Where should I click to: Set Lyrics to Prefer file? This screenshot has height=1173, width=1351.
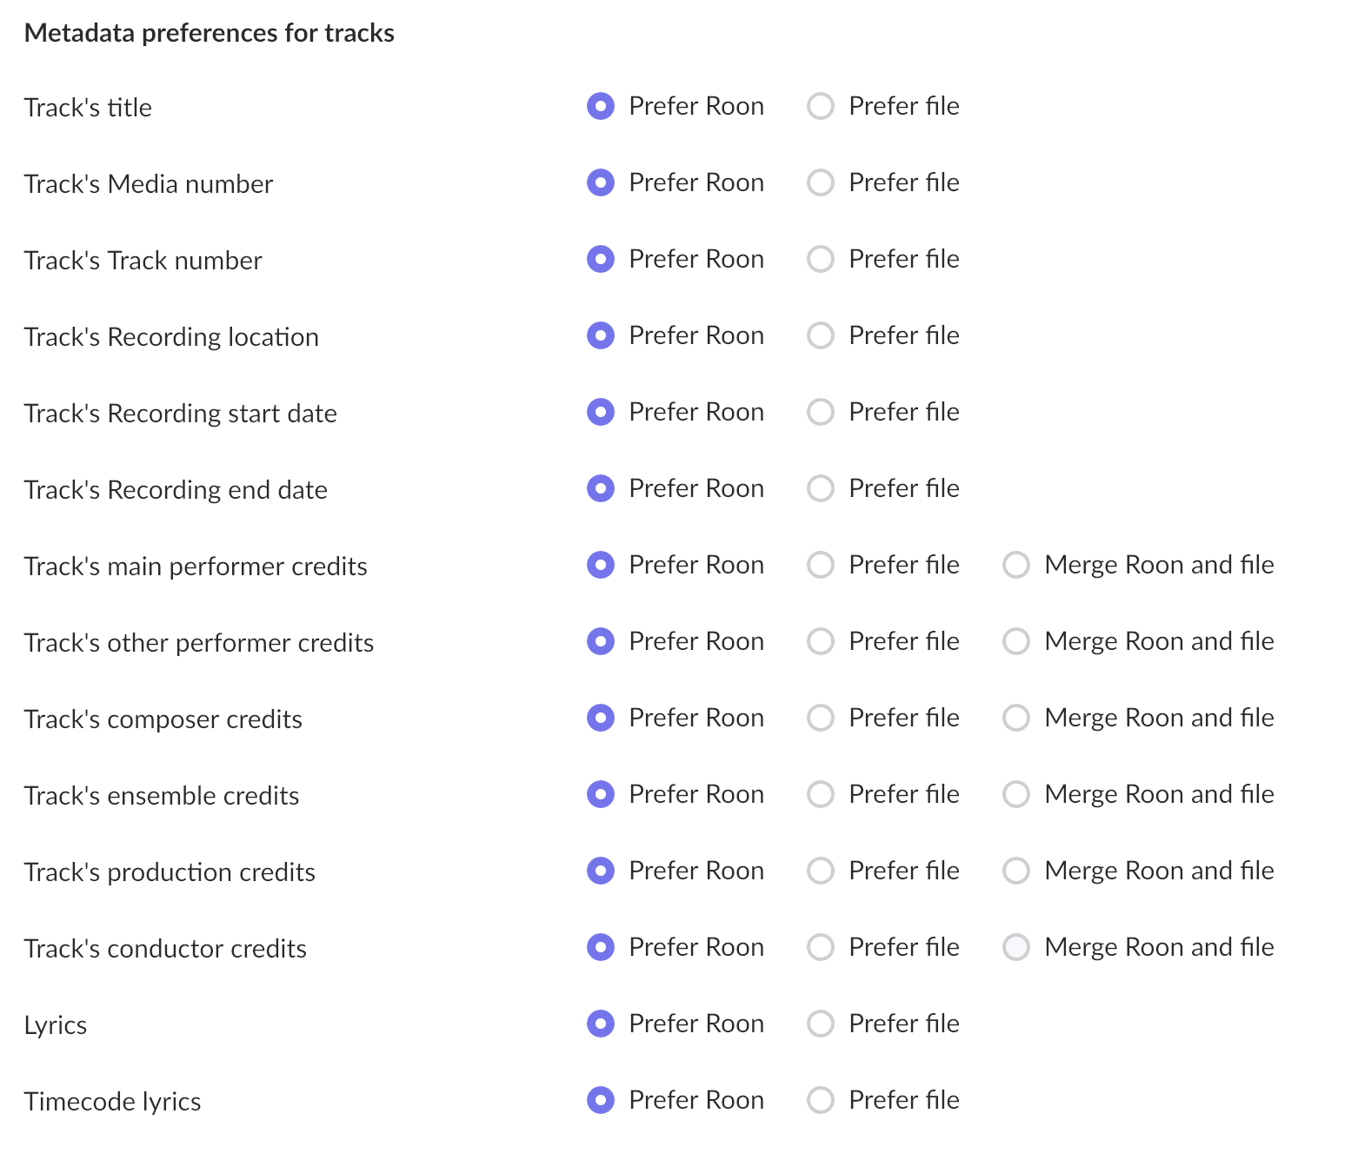(x=821, y=1024)
